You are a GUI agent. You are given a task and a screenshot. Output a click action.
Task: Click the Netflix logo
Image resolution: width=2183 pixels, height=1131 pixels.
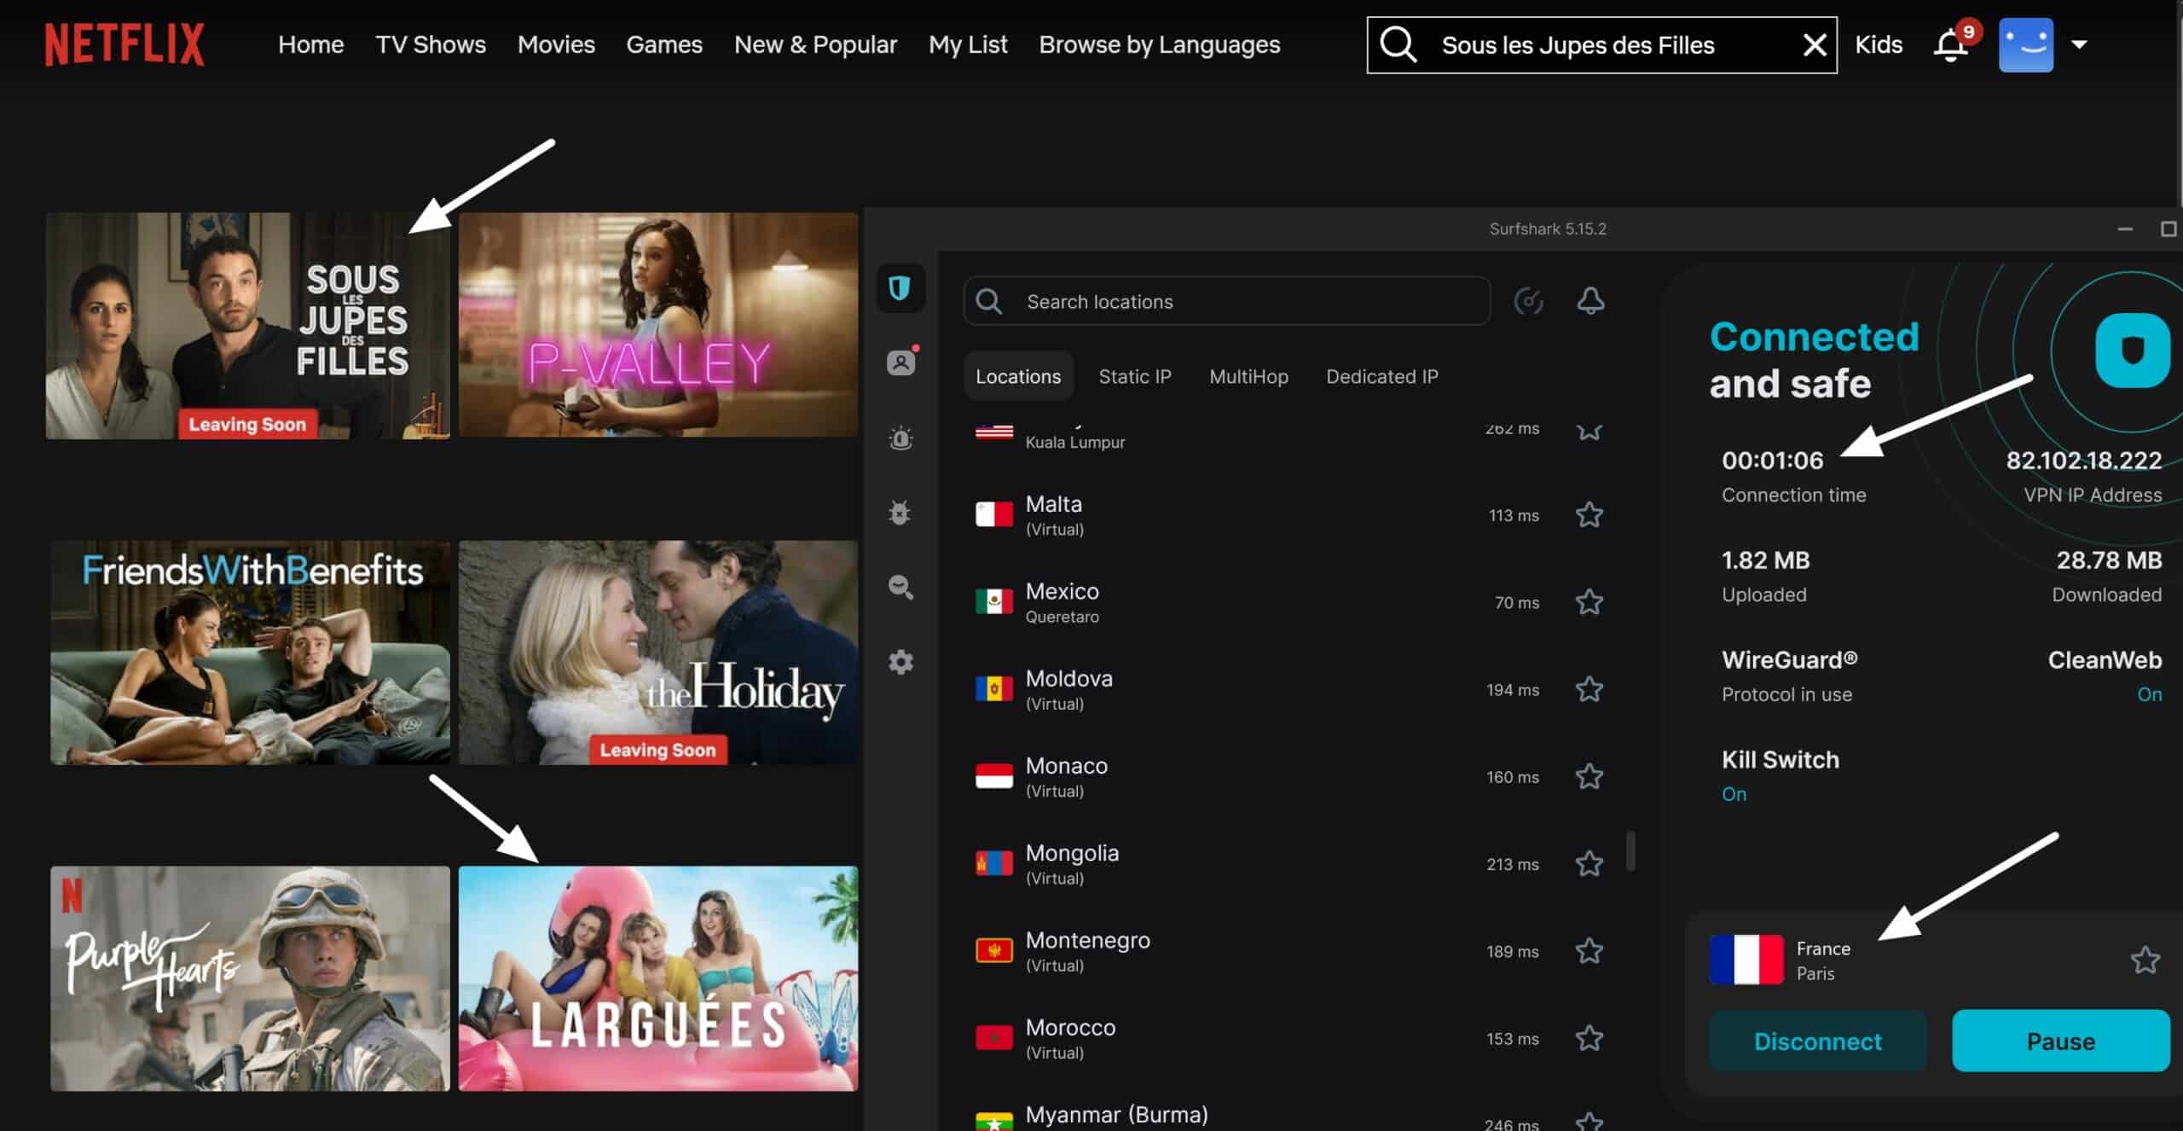124,44
